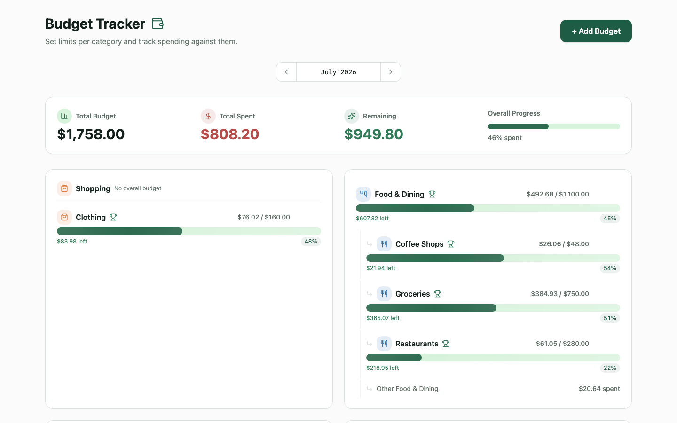Image resolution: width=677 pixels, height=423 pixels.
Task: Click the Other Food & Dining row
Action: click(493, 389)
